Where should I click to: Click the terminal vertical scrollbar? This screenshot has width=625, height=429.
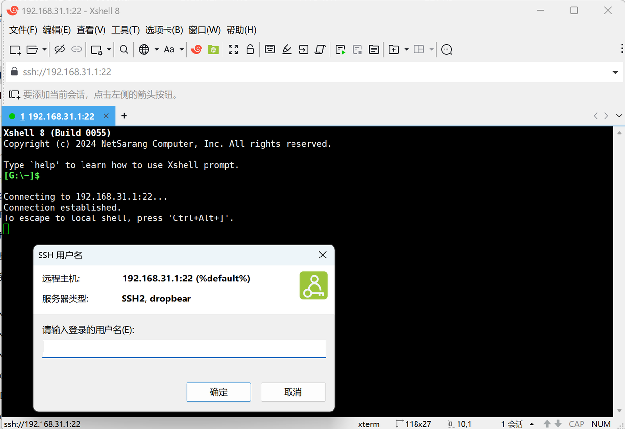click(x=619, y=271)
